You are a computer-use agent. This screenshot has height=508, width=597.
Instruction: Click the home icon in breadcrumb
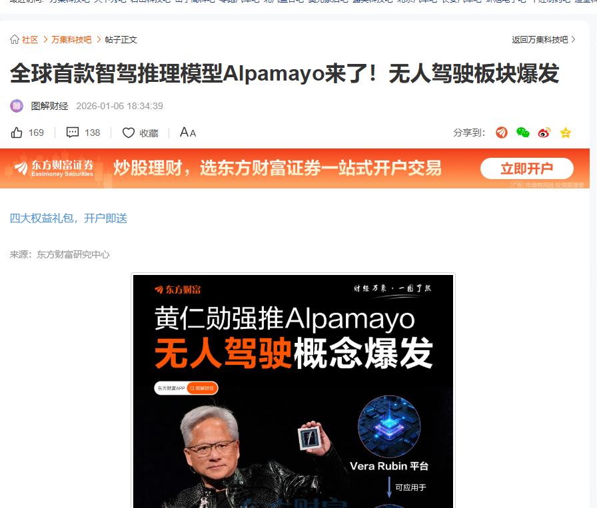(15, 39)
